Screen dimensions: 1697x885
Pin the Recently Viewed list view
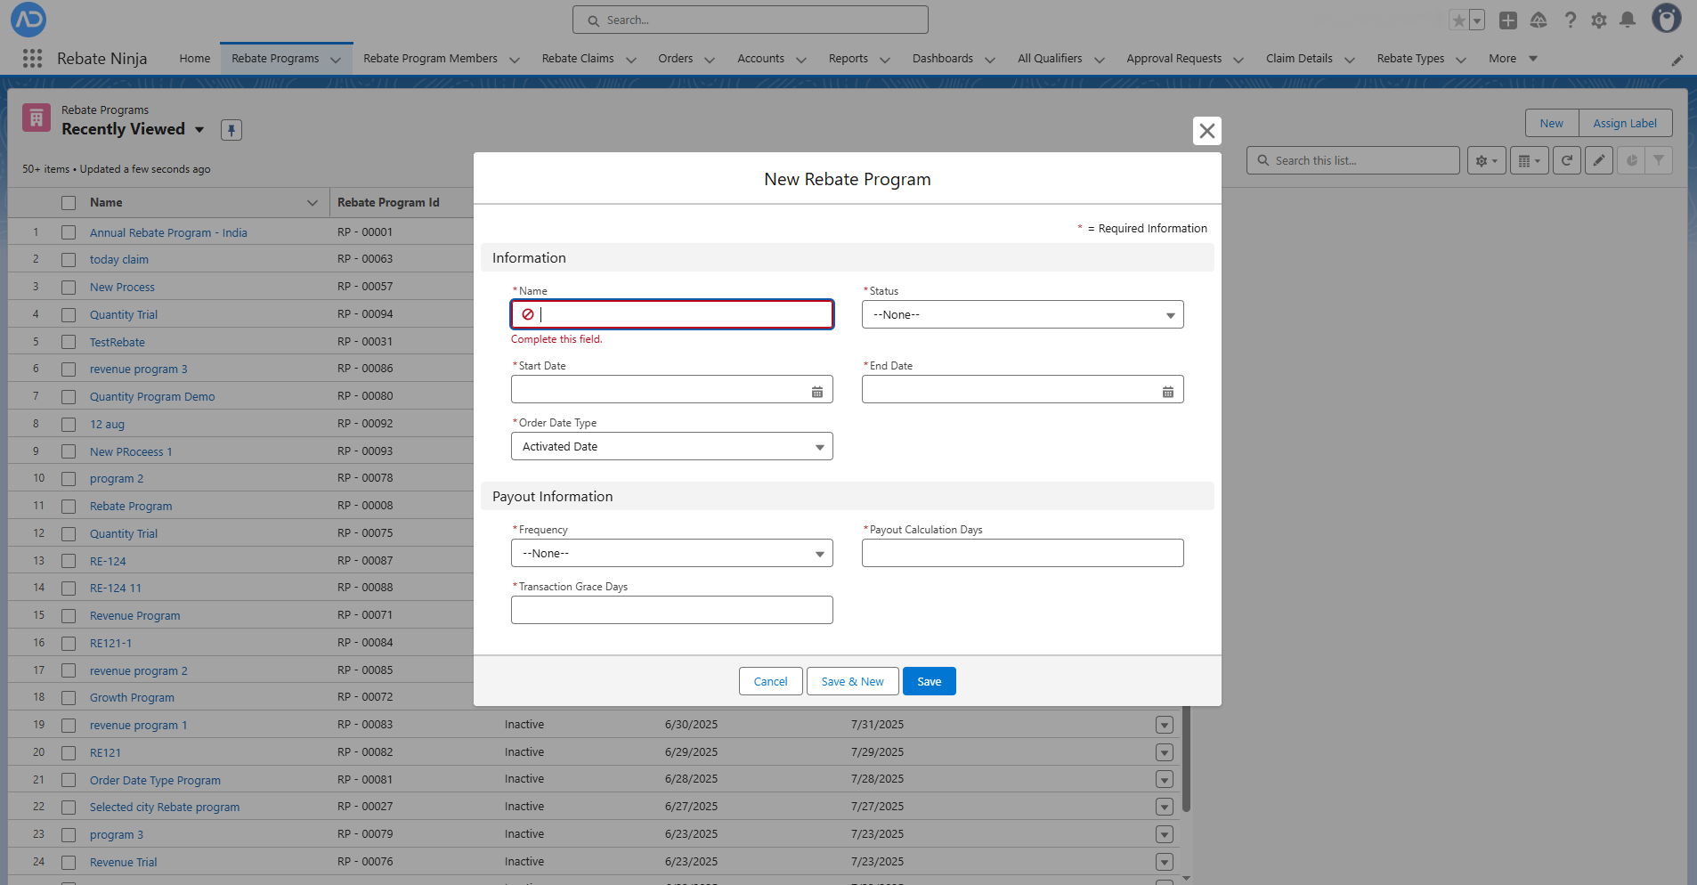[231, 129]
